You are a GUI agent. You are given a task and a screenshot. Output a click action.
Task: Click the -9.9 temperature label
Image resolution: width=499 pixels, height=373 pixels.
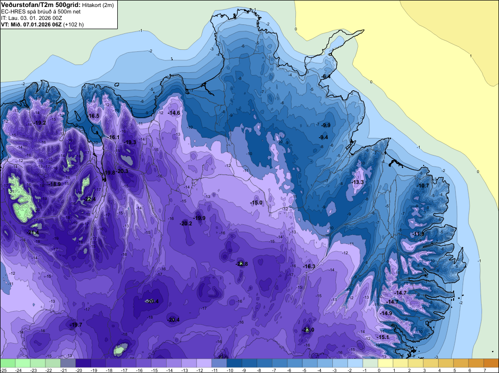[x=326, y=125]
